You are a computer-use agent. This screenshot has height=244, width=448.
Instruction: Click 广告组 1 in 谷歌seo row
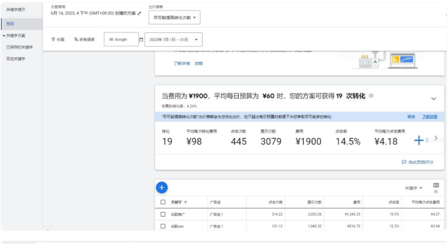tap(216, 226)
